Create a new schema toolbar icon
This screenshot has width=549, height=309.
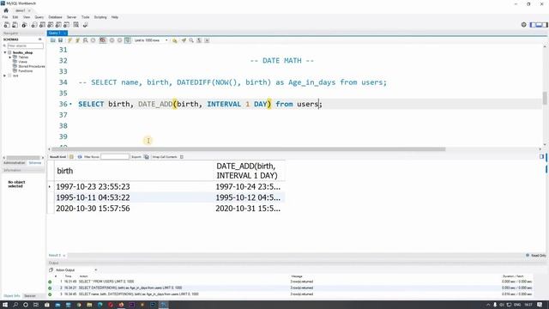[x=34, y=25]
